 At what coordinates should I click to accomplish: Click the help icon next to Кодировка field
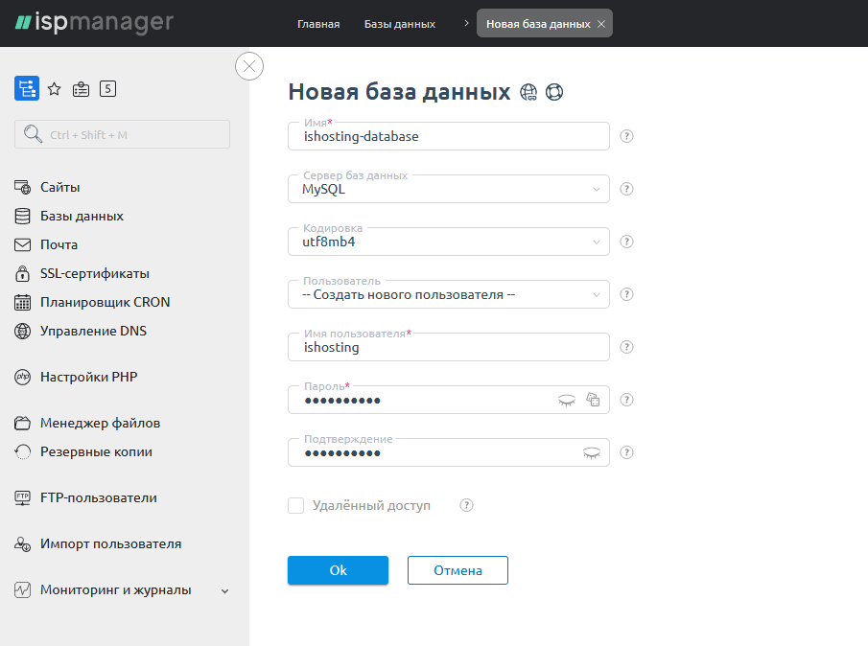tap(627, 242)
